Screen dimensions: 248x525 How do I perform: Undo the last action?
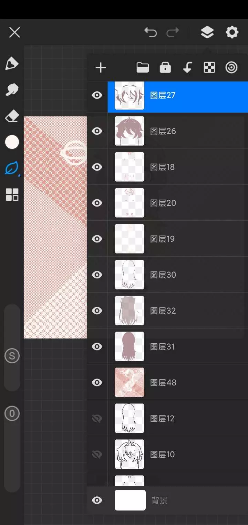(151, 32)
